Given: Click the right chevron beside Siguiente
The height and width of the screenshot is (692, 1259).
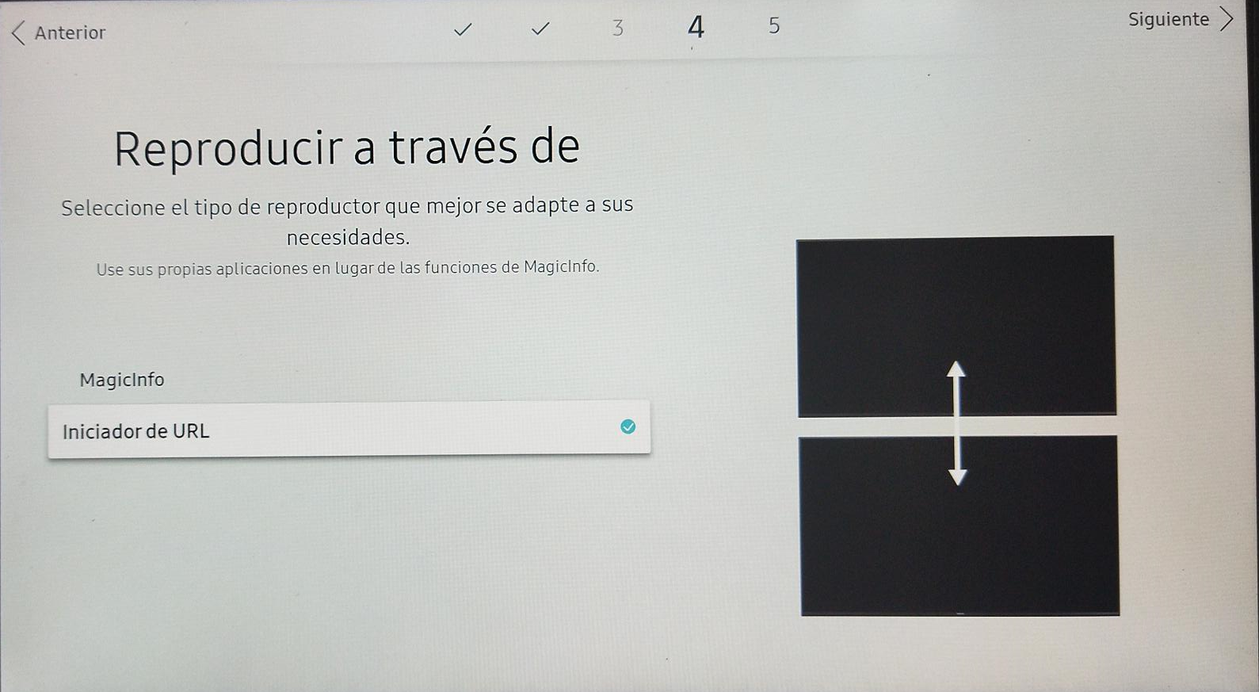Looking at the screenshot, I should pyautogui.click(x=1227, y=19).
